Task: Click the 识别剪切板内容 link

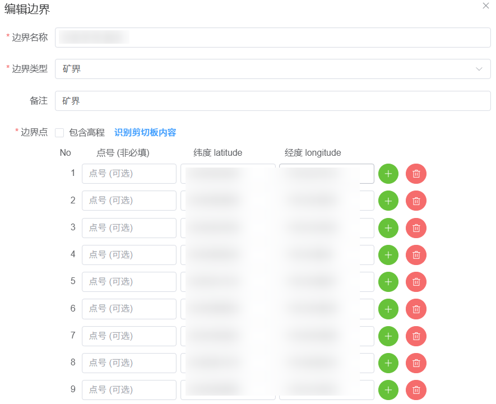Action: tap(145, 133)
